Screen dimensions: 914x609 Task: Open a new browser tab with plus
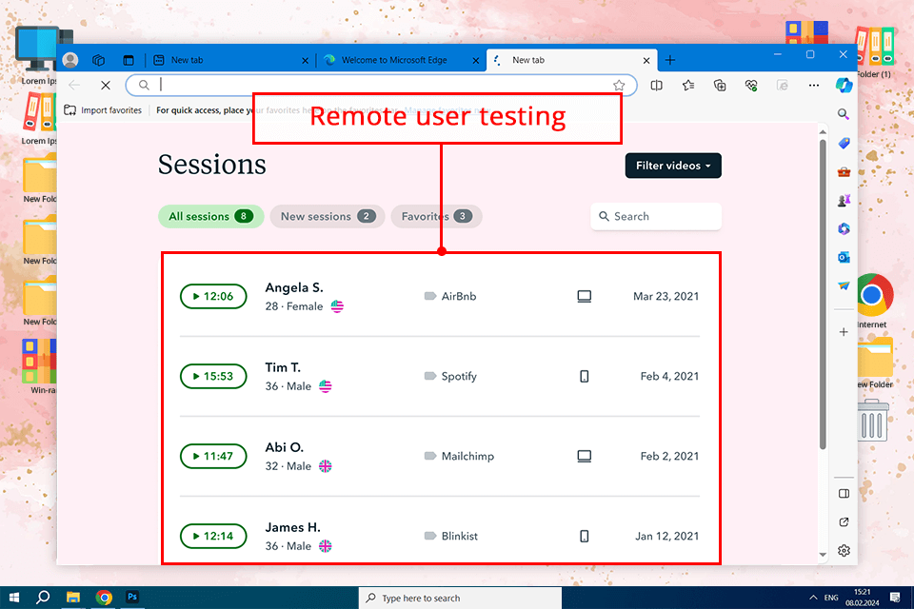tap(670, 60)
